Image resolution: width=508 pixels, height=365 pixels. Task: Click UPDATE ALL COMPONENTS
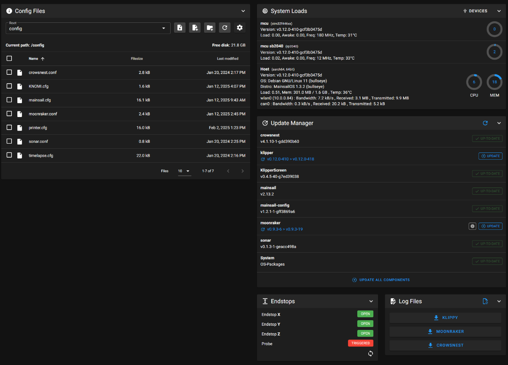[381, 280]
